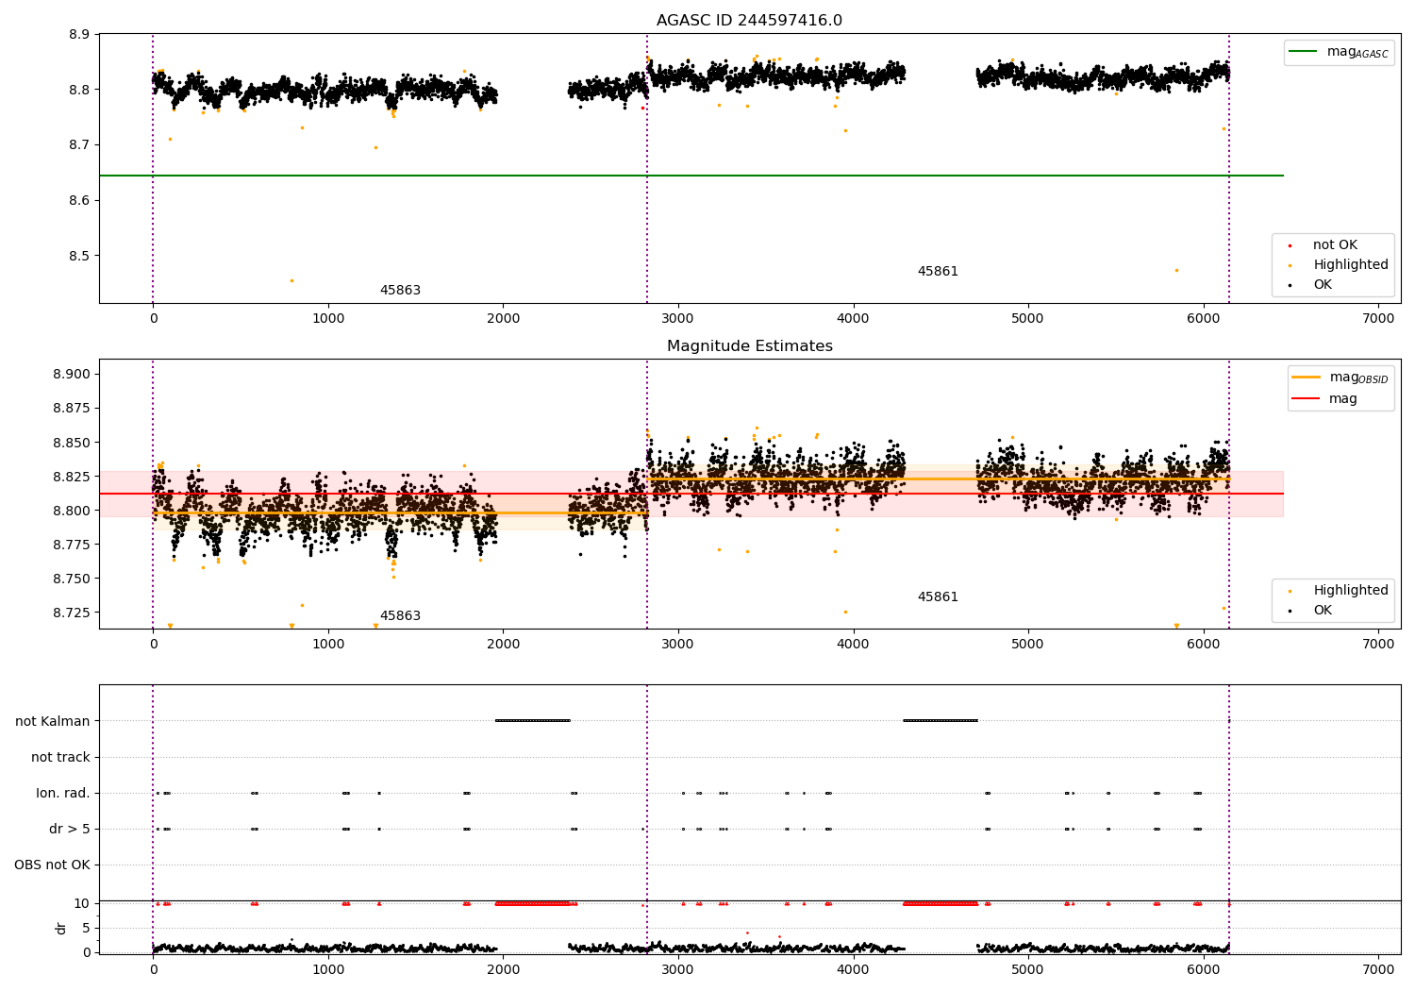Click the 'OBS not OK' row label

pyautogui.click(x=52, y=865)
